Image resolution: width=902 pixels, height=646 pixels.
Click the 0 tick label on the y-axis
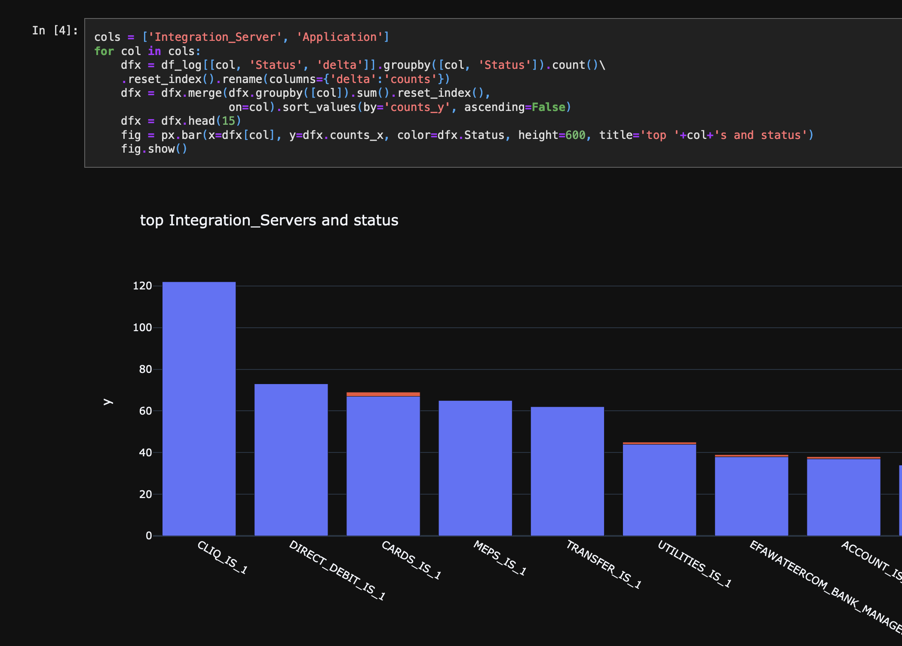pyautogui.click(x=149, y=535)
